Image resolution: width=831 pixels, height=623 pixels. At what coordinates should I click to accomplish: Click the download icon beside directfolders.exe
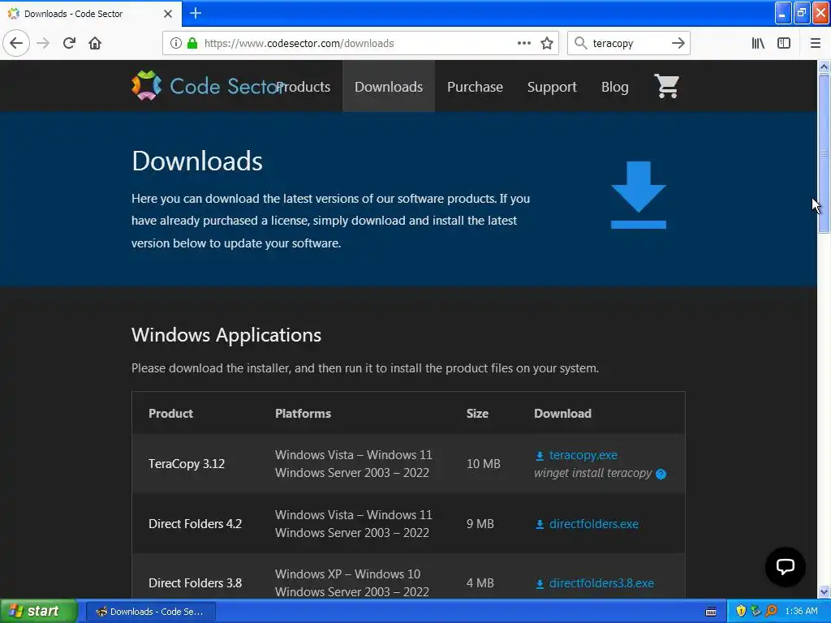click(x=540, y=524)
